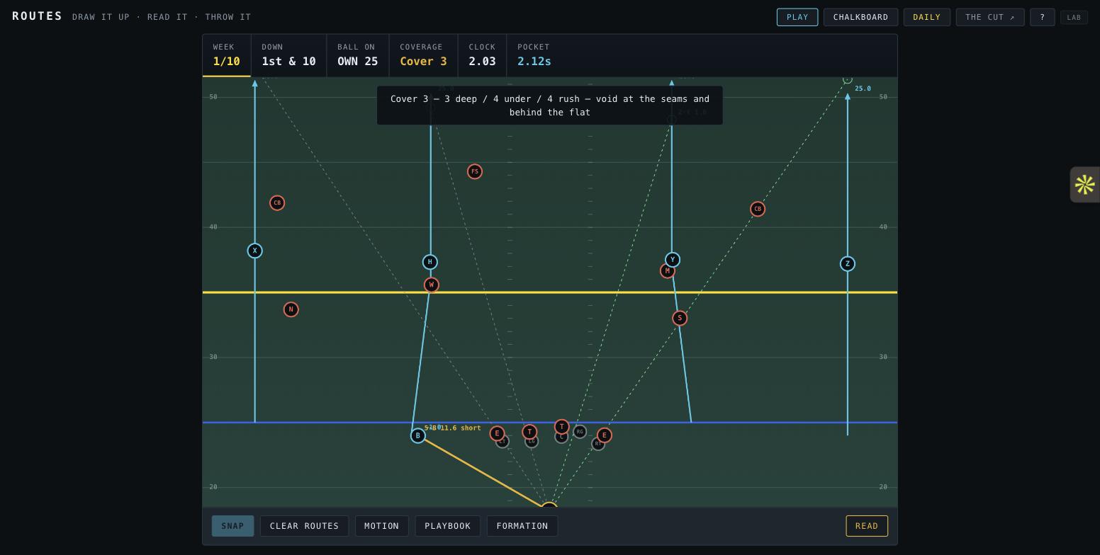Click the blue line of scrimmage

pos(550,423)
